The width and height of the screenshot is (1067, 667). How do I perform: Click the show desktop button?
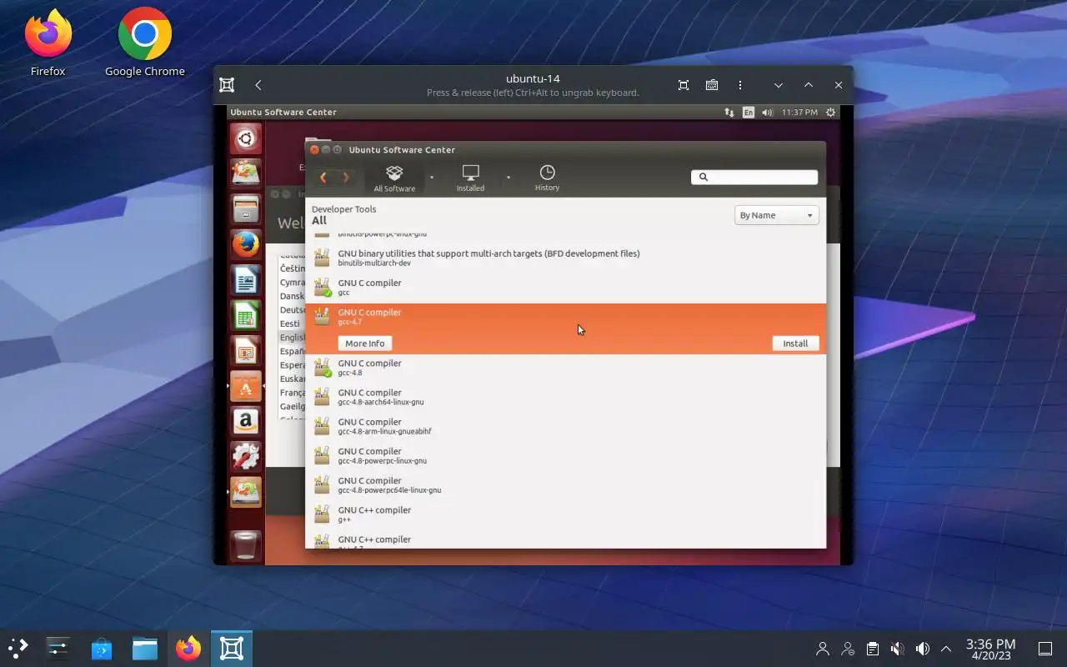(1044, 649)
